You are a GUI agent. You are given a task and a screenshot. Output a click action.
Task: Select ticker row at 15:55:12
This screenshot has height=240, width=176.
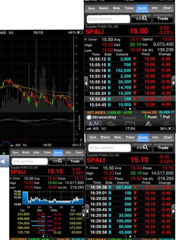(x=130, y=59)
